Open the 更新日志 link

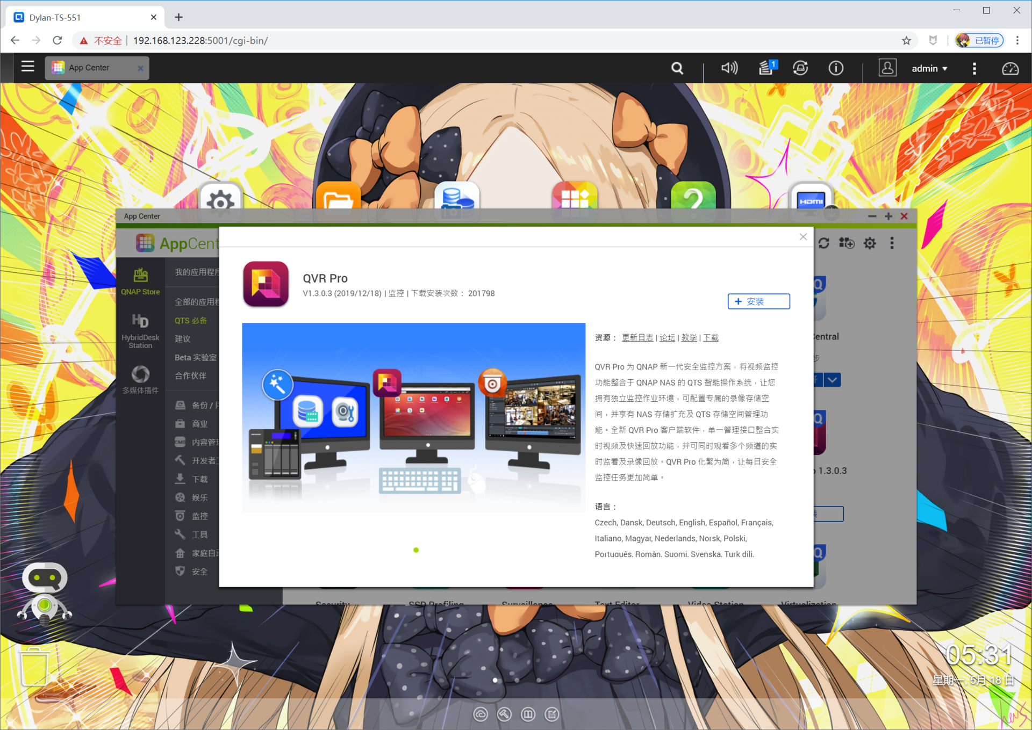point(637,338)
